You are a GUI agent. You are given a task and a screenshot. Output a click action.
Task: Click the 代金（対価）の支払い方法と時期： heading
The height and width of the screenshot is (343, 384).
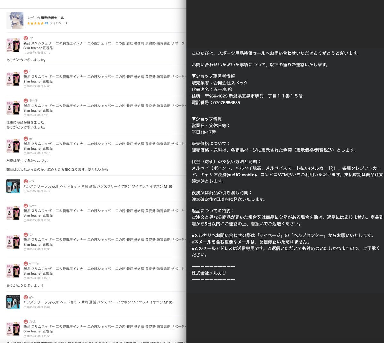[226, 161]
